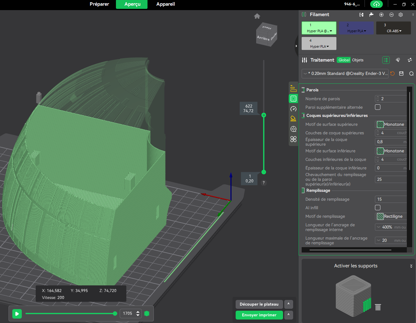Click the upper layer slider handle at 622
Viewport: 416px width, 323px height.
(x=264, y=115)
